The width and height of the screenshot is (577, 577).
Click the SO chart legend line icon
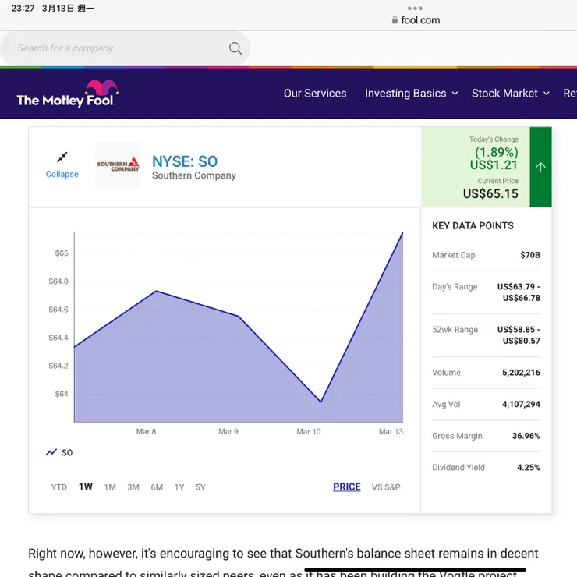pyautogui.click(x=51, y=452)
